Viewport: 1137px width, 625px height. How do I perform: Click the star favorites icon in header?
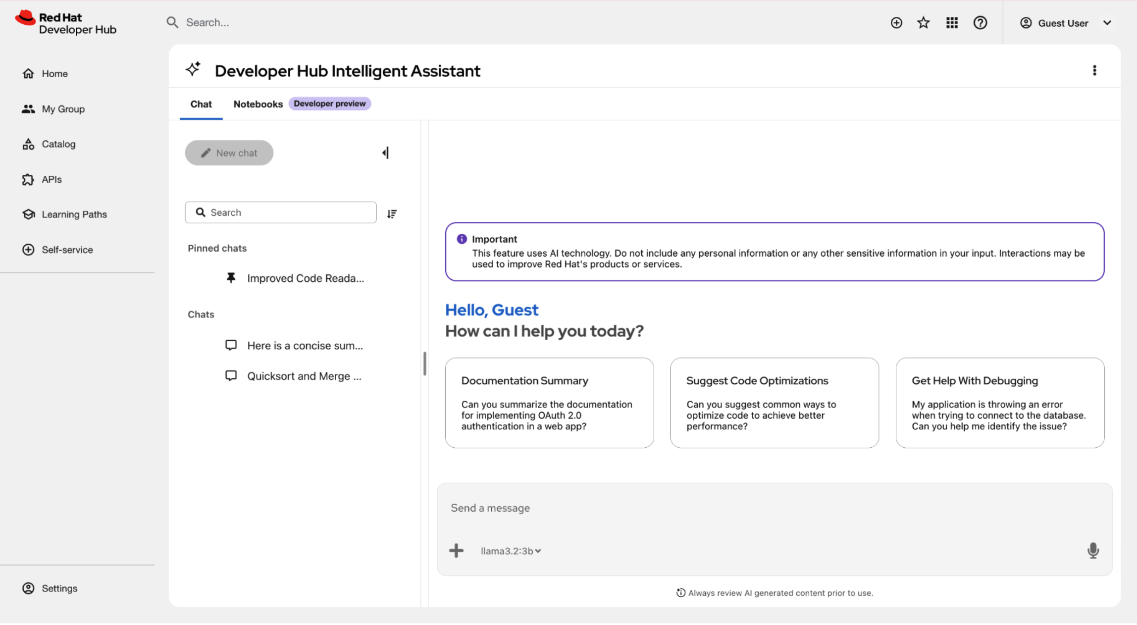[x=923, y=23]
